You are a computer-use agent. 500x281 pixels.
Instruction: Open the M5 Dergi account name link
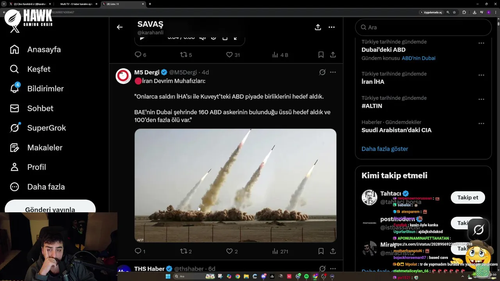pyautogui.click(x=147, y=72)
